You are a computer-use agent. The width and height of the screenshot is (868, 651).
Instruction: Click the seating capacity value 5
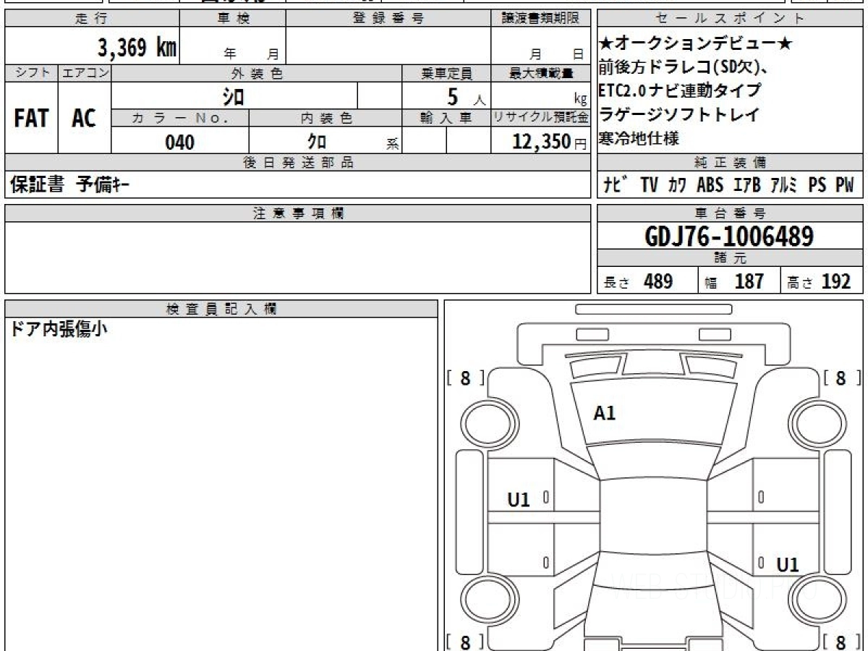pyautogui.click(x=454, y=95)
